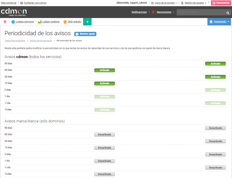Click the Periodicidad de los avisos heading
232x178 pixels.
tap(38, 33)
